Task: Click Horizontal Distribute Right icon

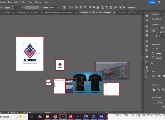Action: coord(124,7)
